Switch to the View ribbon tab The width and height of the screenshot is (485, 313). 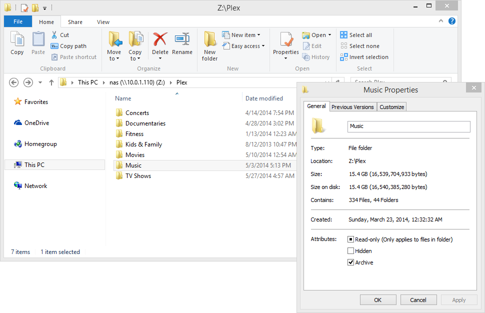103,22
